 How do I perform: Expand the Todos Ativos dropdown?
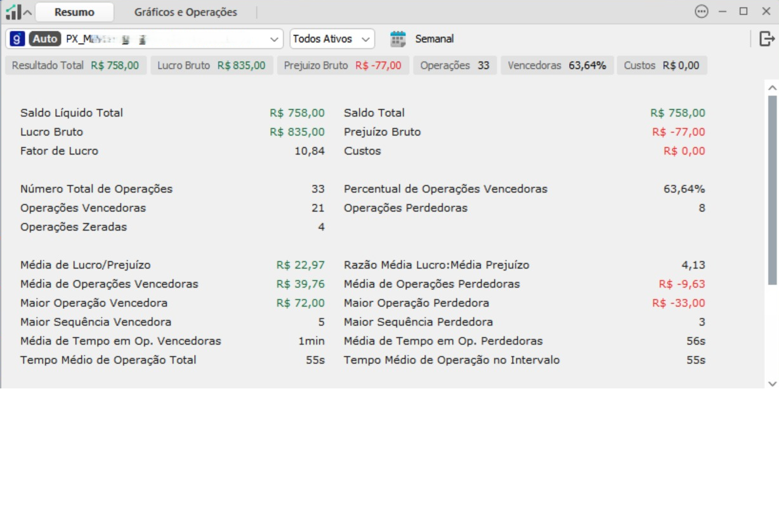332,39
